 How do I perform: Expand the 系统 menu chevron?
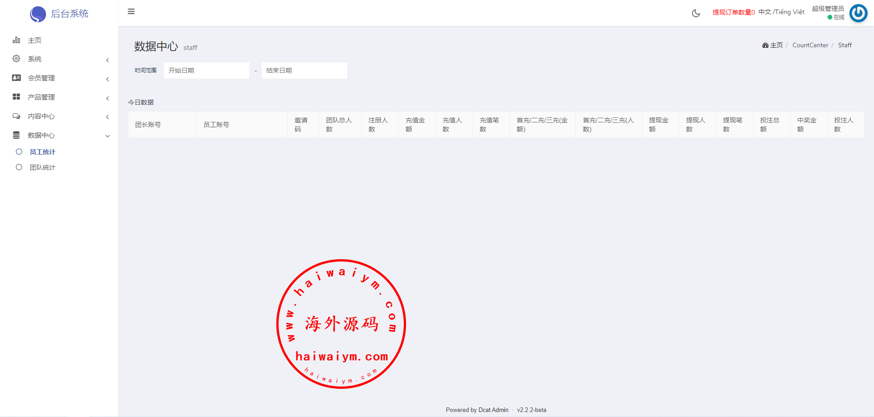click(107, 60)
